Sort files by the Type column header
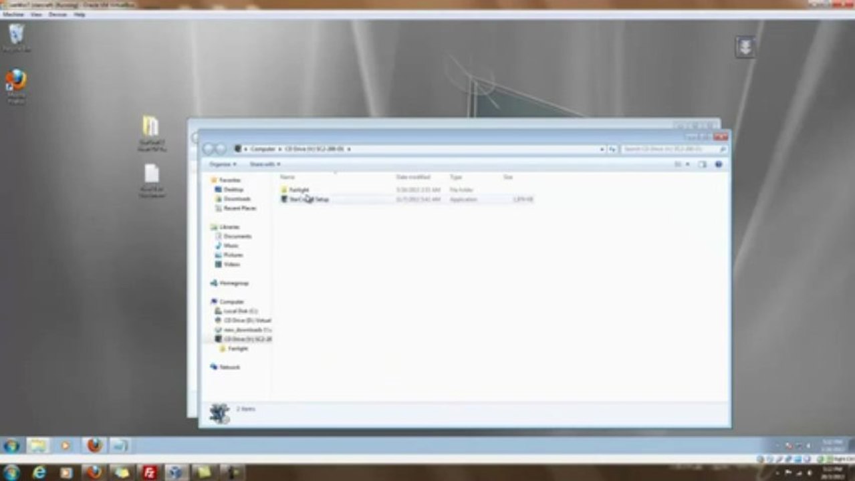855x481 pixels. point(456,177)
